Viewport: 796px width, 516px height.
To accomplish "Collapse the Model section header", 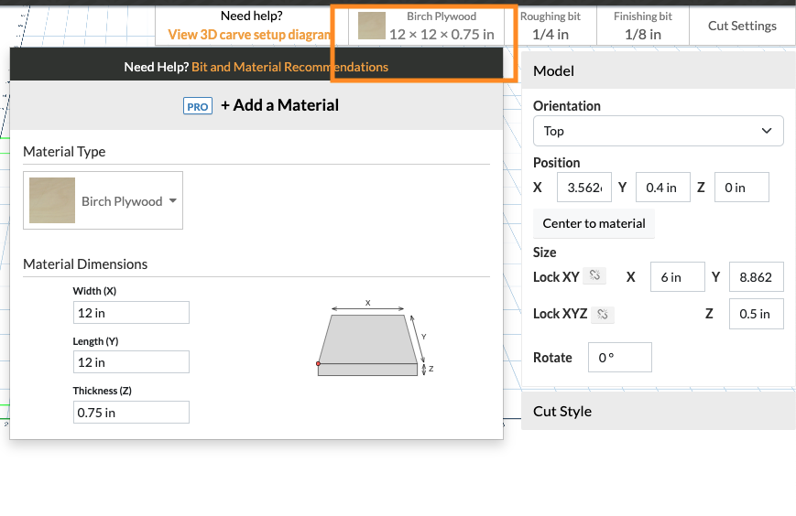I will pos(658,70).
